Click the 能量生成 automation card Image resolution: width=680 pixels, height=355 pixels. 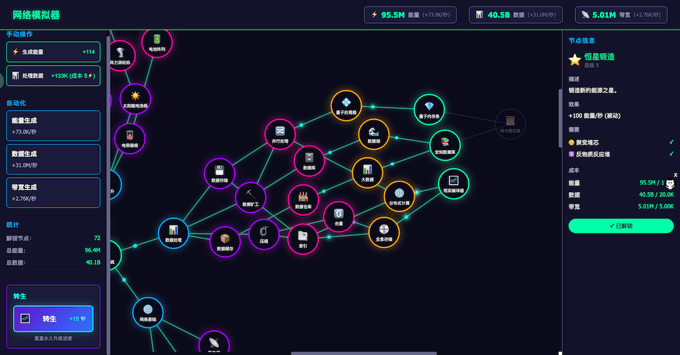point(53,126)
